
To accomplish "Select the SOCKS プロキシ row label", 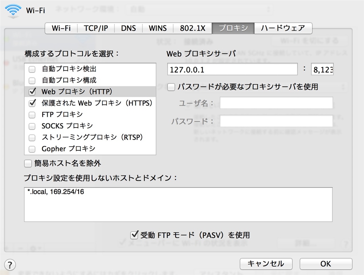I will pos(67,126).
